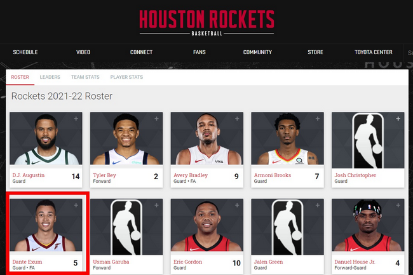This screenshot has height=275, width=413.
Task: Open Jalen Green's player link
Action: (268, 262)
